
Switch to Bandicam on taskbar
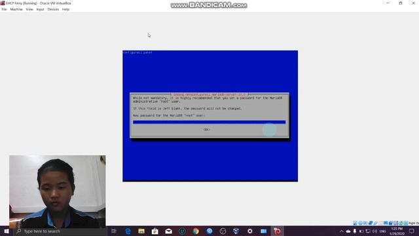[x=277, y=231]
